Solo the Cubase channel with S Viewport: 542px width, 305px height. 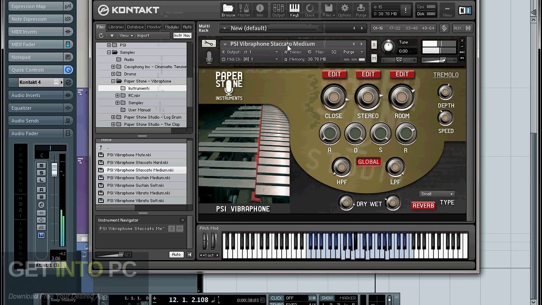(41, 173)
